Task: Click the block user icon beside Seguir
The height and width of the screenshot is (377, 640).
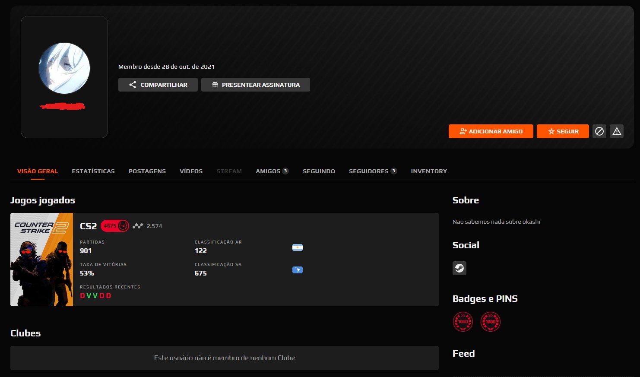Action: click(599, 131)
